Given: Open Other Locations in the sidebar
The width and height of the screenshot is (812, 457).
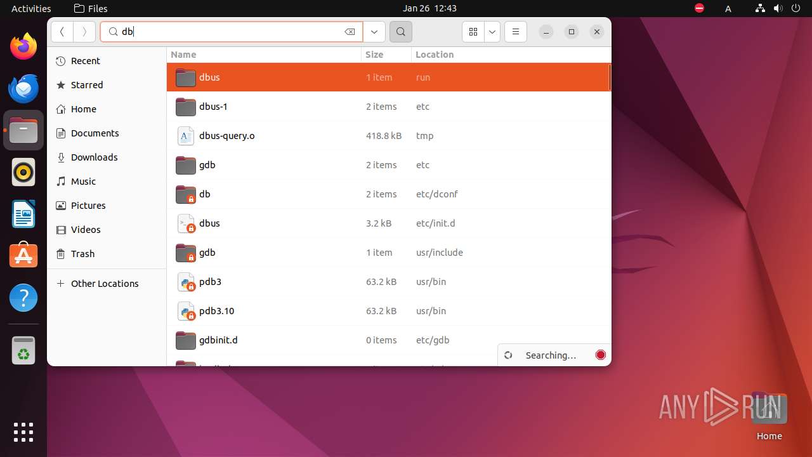Looking at the screenshot, I should click(x=107, y=284).
